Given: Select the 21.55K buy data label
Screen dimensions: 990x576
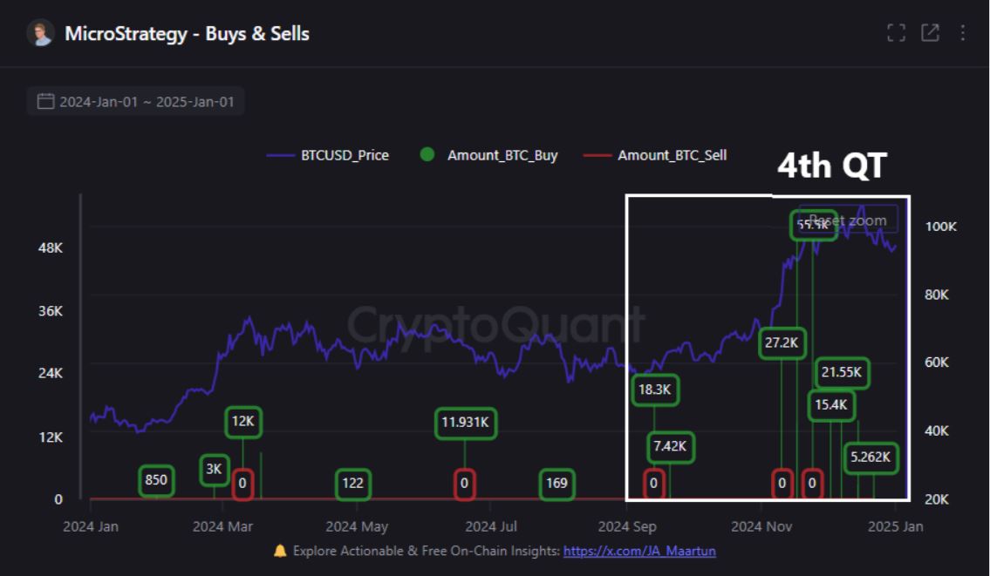Looking at the screenshot, I should 842,373.
